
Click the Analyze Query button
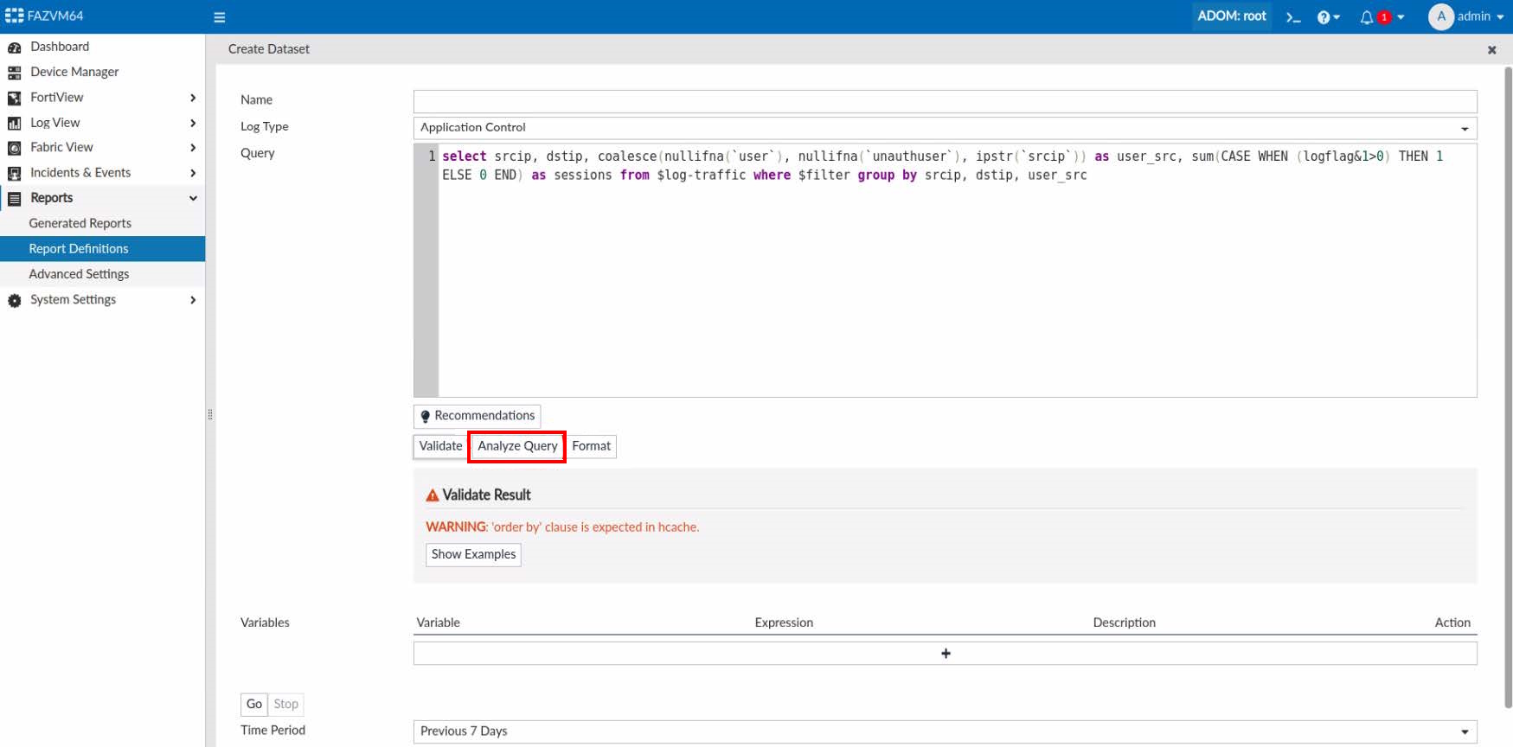tap(517, 446)
